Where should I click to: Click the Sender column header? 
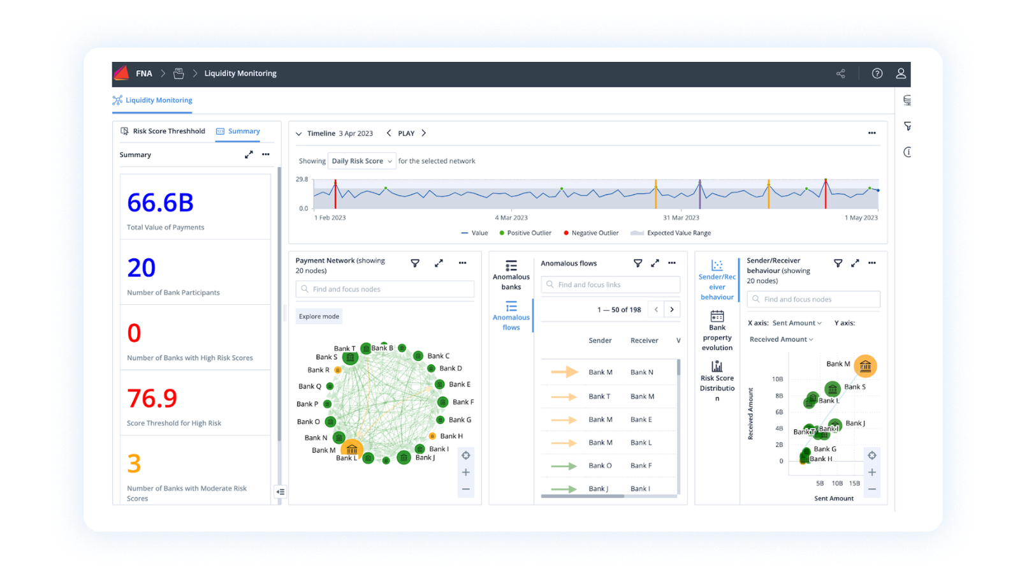pos(600,341)
